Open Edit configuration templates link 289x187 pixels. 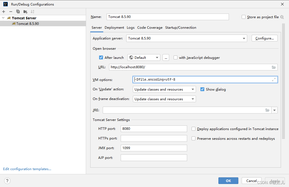pyautogui.click(x=27, y=169)
